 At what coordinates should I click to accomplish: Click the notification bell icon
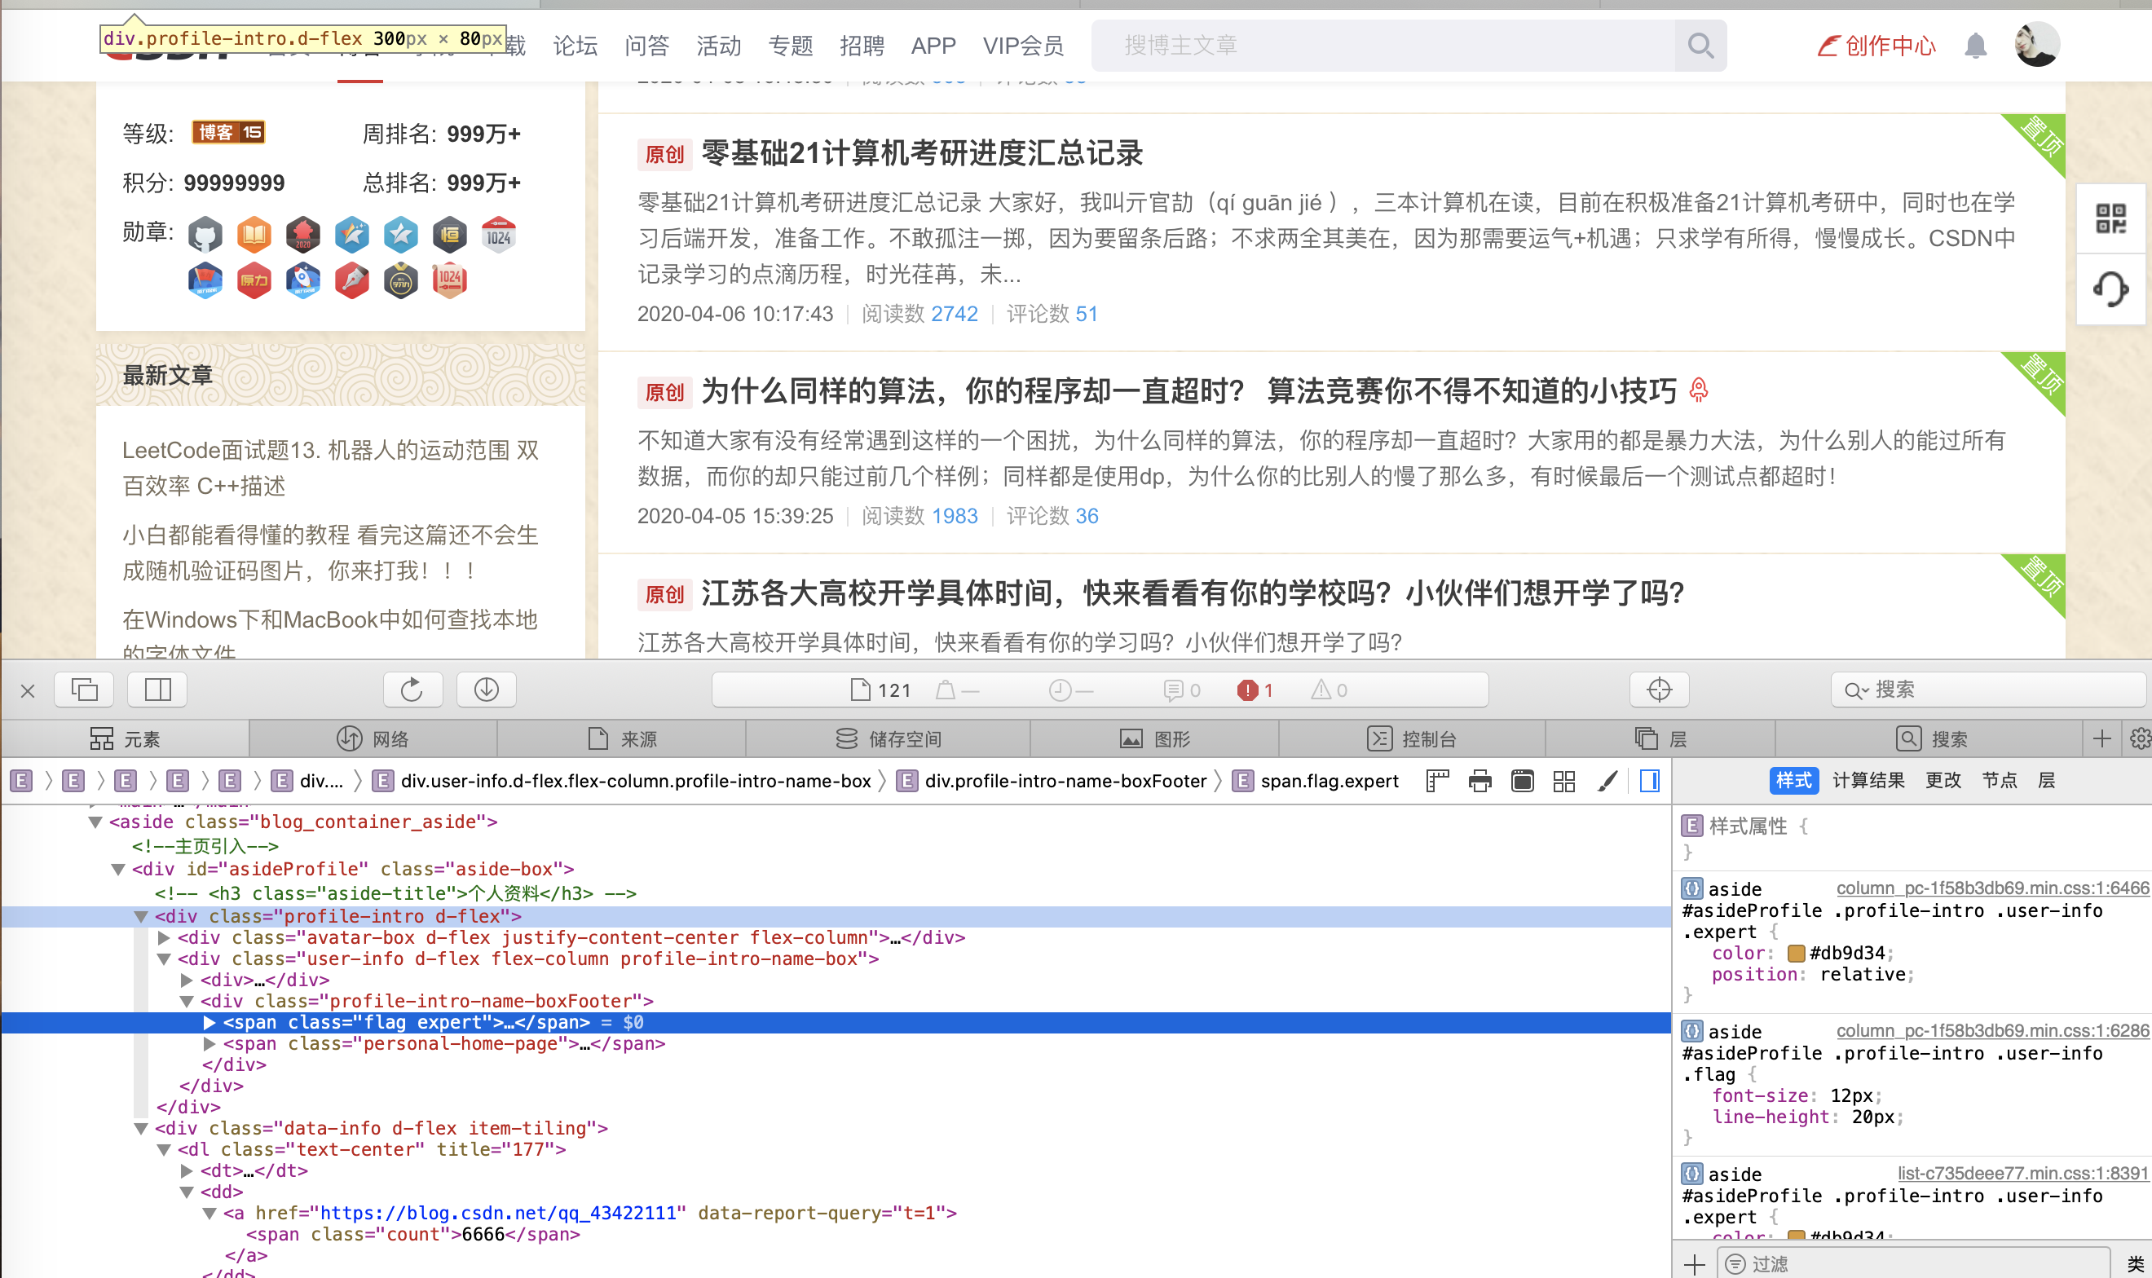pos(1975,46)
